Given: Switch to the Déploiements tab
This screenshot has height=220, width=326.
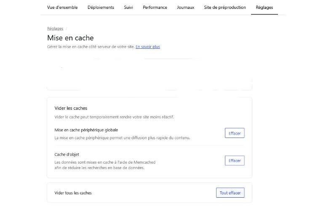Looking at the screenshot, I should [x=101, y=7].
